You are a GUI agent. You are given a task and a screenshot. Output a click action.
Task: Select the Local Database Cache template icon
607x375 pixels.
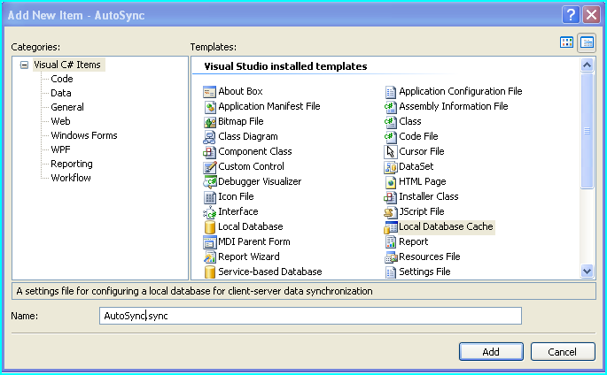(x=390, y=227)
